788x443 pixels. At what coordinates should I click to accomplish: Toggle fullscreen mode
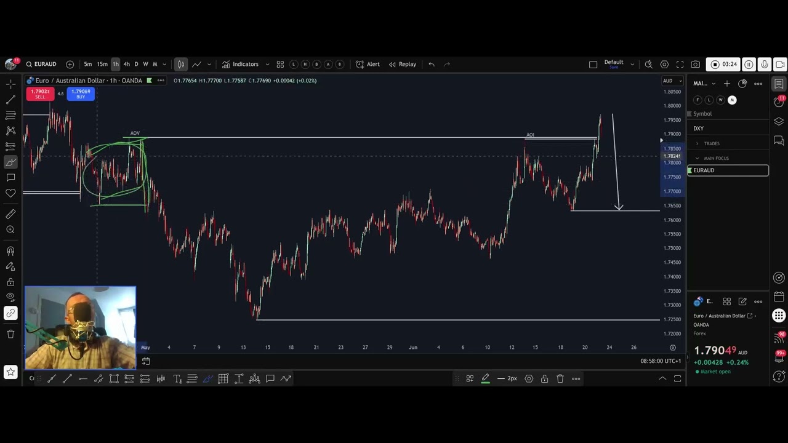pyautogui.click(x=680, y=64)
